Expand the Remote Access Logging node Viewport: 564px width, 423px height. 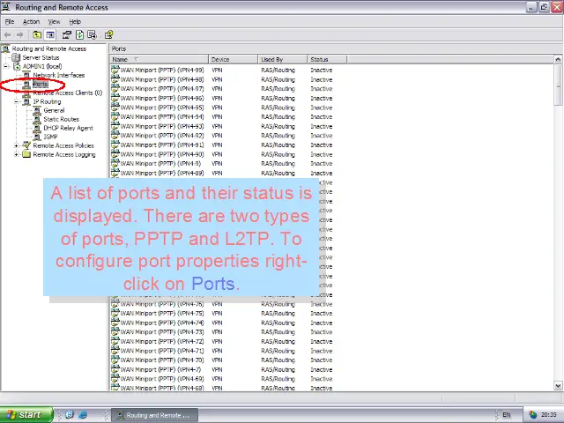pos(16,154)
